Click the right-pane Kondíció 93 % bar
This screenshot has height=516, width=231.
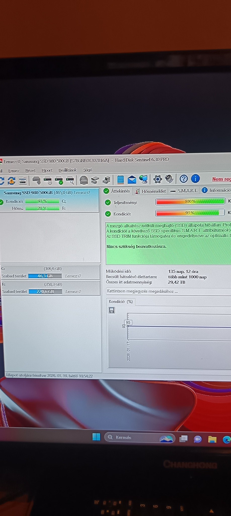(x=190, y=213)
